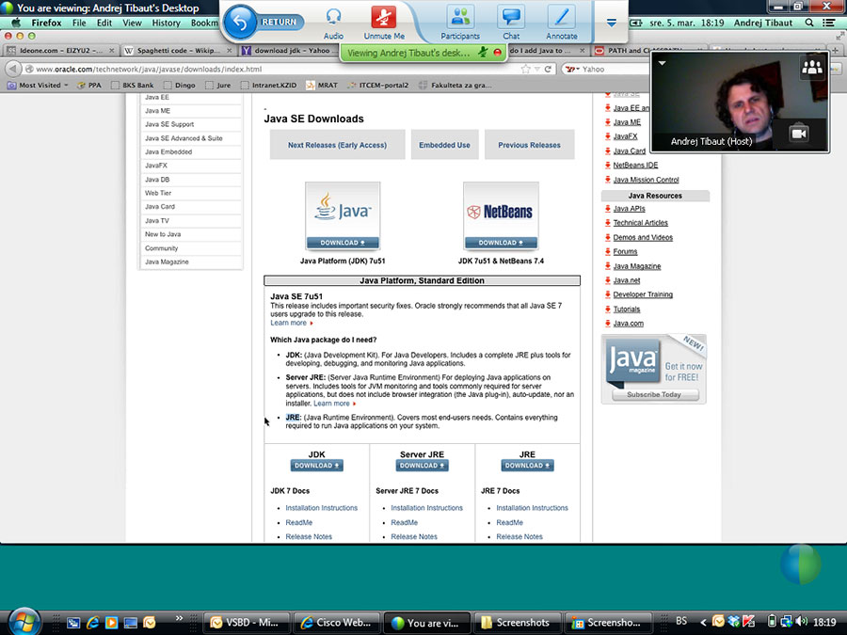
Task: Open the VSBD taskbar window
Action: (248, 623)
